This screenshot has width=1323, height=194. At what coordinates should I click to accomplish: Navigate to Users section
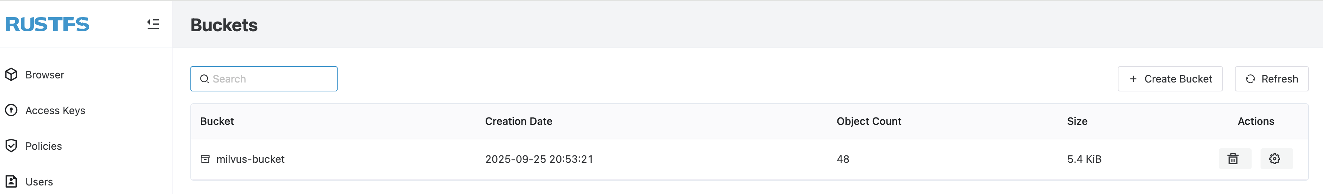click(39, 182)
